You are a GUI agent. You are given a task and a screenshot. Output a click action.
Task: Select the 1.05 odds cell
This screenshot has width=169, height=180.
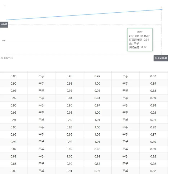point(97,134)
